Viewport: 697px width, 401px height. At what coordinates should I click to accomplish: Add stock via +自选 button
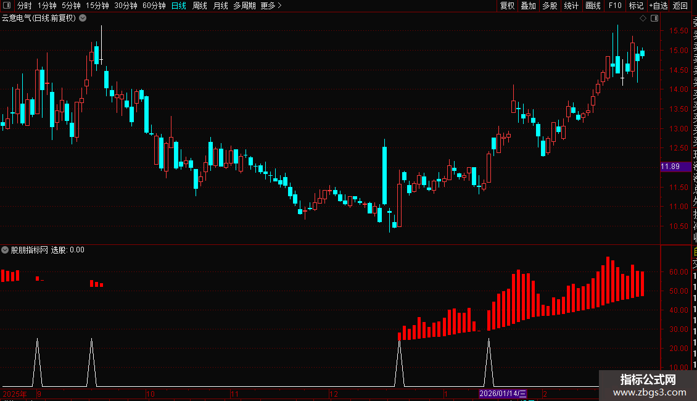658,6
